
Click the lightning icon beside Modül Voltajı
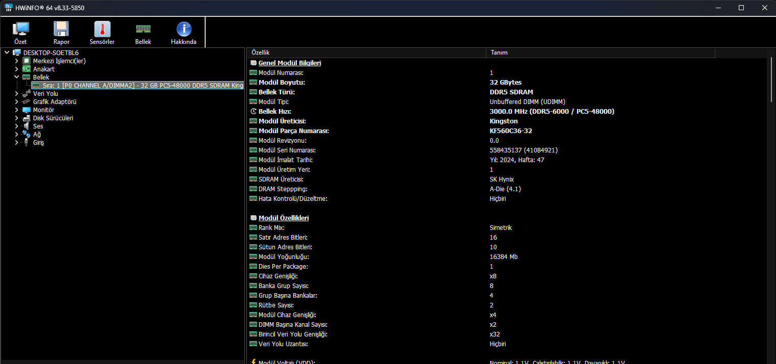[x=254, y=362]
